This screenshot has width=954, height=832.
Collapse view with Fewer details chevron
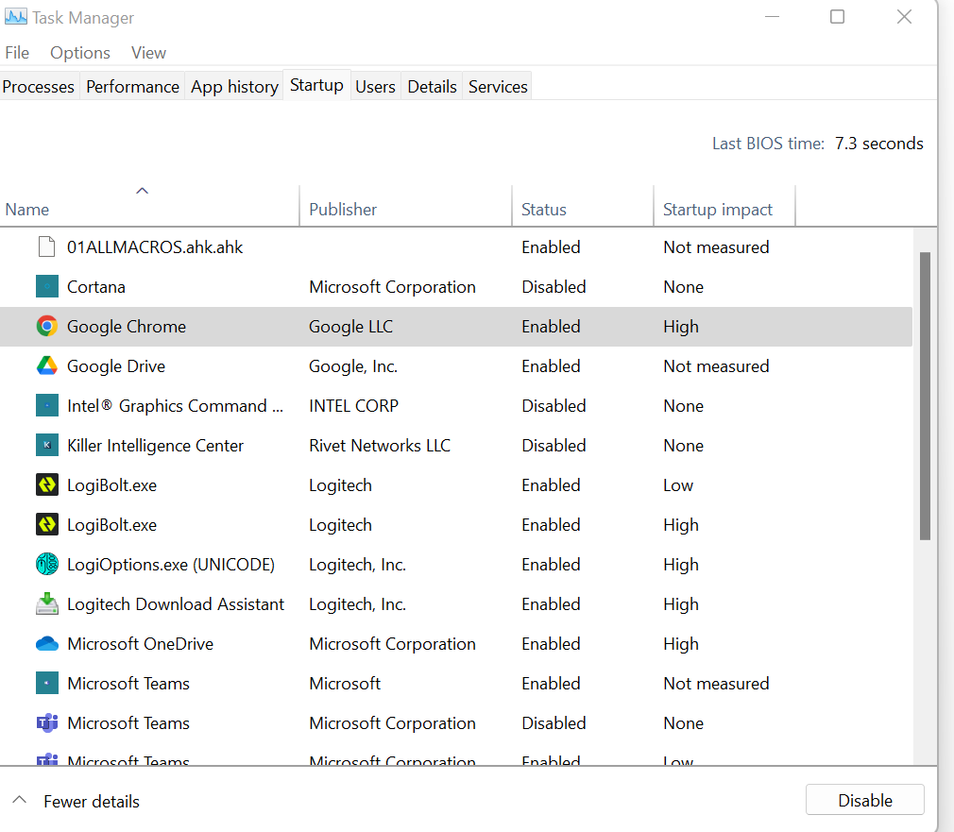(20, 800)
